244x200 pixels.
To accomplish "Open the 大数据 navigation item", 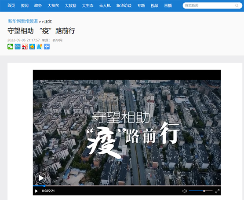I will pyautogui.click(x=70, y=6).
